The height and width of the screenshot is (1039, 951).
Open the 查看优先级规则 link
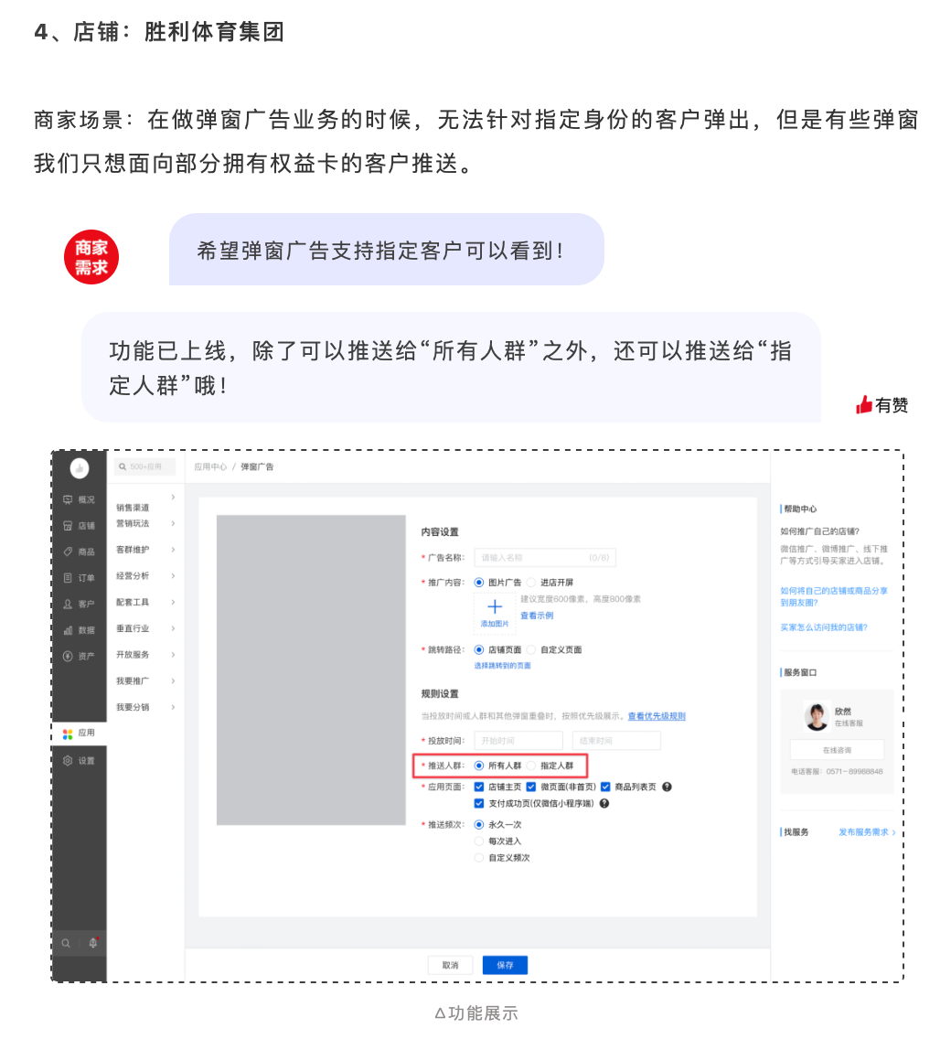656,716
